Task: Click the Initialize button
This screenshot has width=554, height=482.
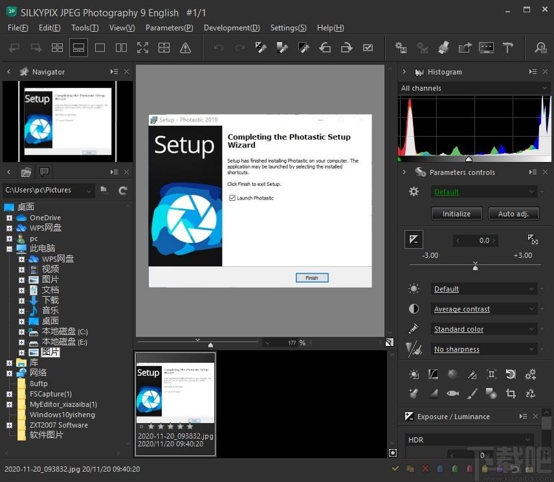Action: point(456,214)
